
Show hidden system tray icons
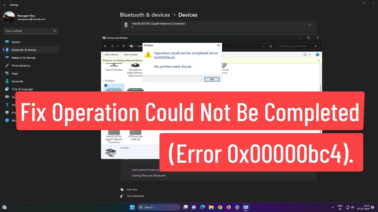point(333,207)
